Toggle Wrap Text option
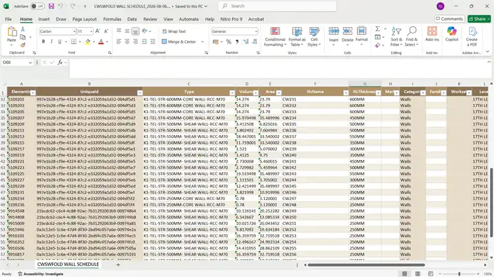 tap(174, 32)
